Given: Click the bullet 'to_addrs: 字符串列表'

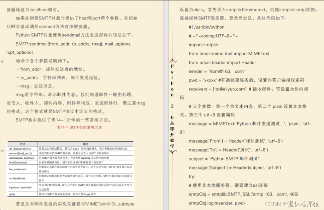Looking at the screenshot, I should (x=59, y=78).
